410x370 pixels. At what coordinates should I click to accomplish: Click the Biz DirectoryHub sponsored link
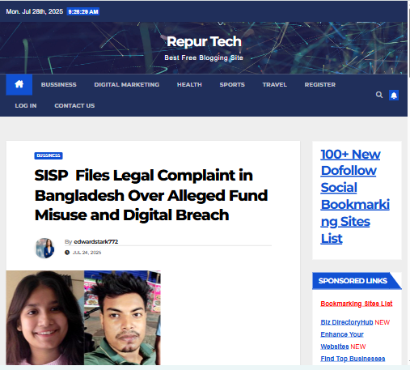click(x=347, y=322)
